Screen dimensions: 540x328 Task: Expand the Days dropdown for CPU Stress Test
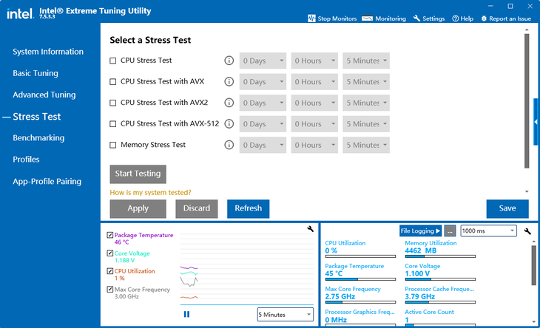(x=263, y=61)
